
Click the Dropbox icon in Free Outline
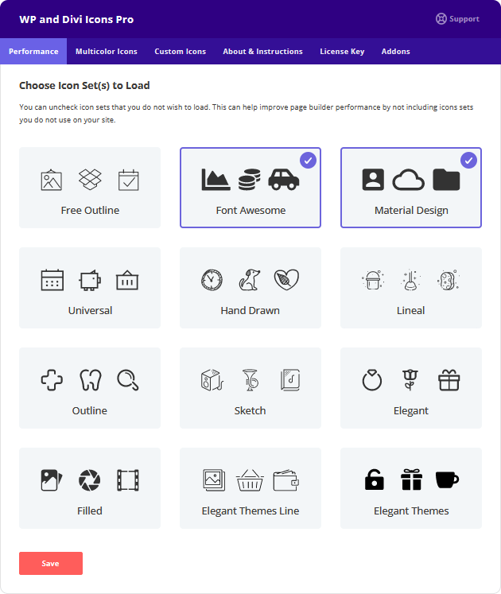(90, 180)
